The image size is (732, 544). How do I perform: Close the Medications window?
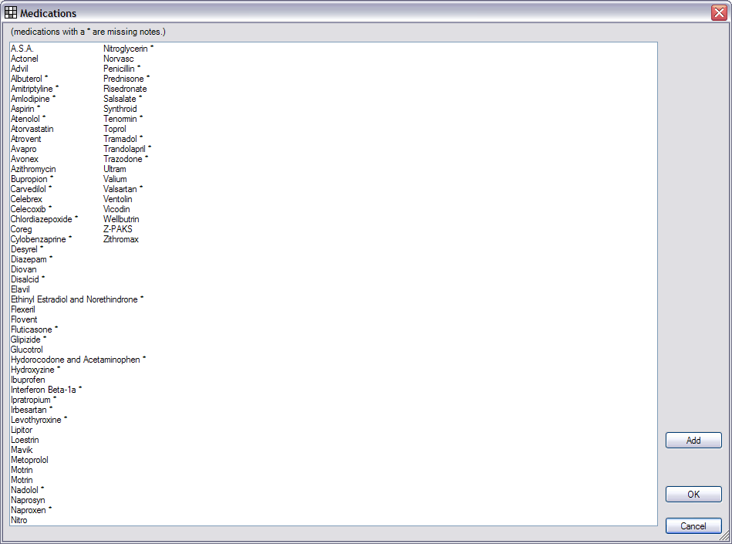pos(719,12)
